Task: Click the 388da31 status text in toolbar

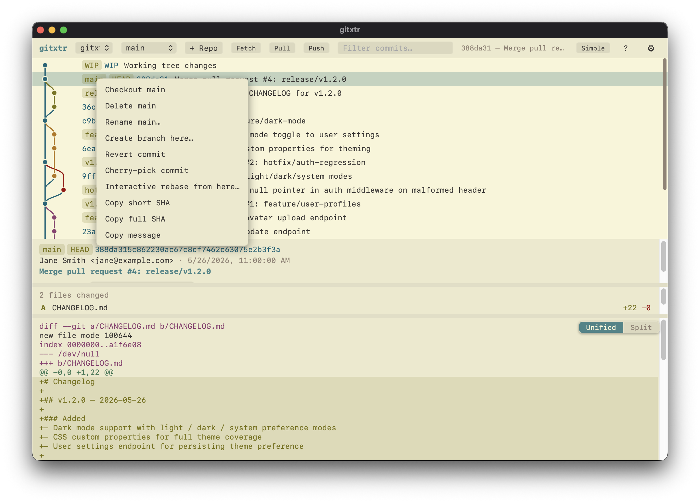Action: [x=512, y=48]
